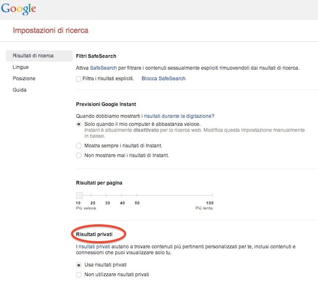Select the Usa risultati privati option
The width and height of the screenshot is (318, 283).
pyautogui.click(x=79, y=265)
